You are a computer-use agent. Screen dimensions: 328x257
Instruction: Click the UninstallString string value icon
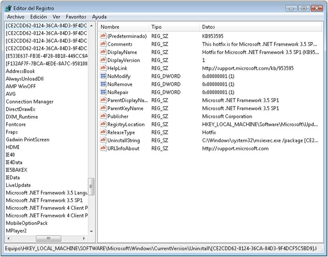click(103, 140)
